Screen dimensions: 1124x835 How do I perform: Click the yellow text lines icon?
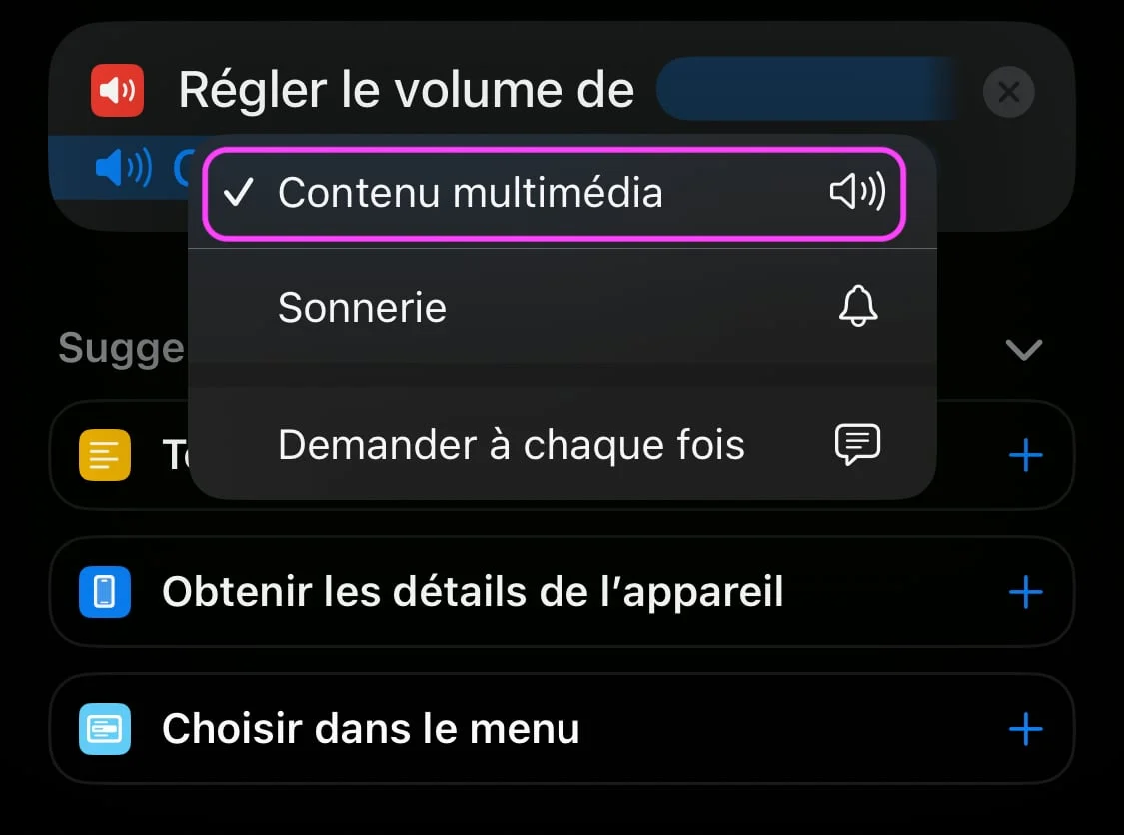click(x=105, y=455)
